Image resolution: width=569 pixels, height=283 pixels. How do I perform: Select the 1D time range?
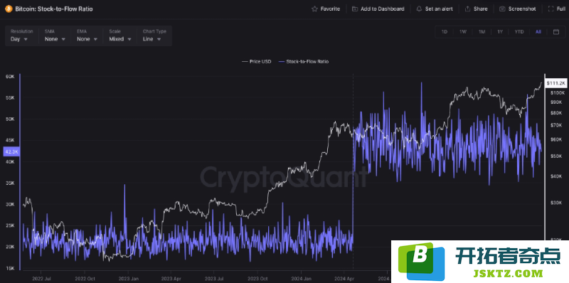(x=444, y=32)
